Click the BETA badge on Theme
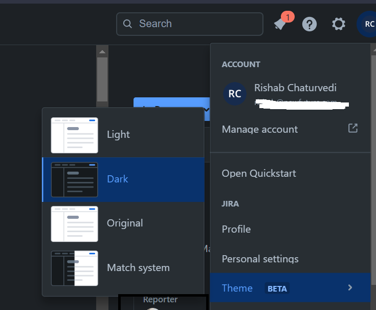 tap(277, 288)
